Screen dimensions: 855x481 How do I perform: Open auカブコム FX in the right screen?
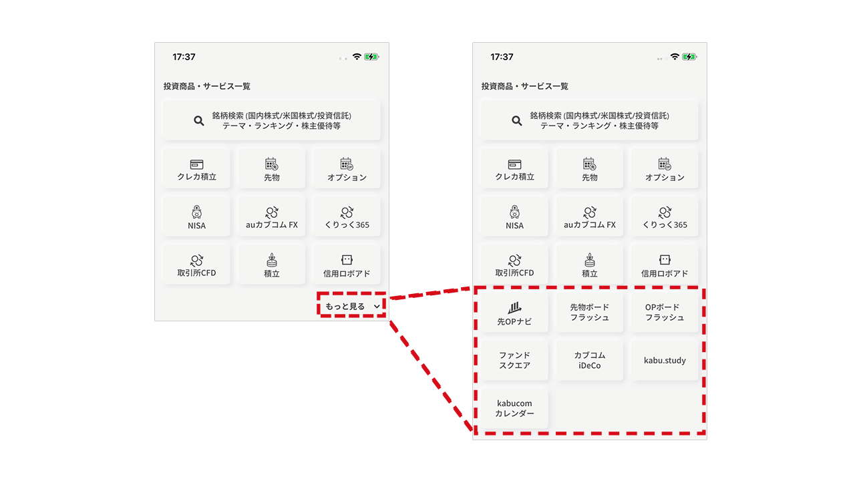pyautogui.click(x=590, y=216)
